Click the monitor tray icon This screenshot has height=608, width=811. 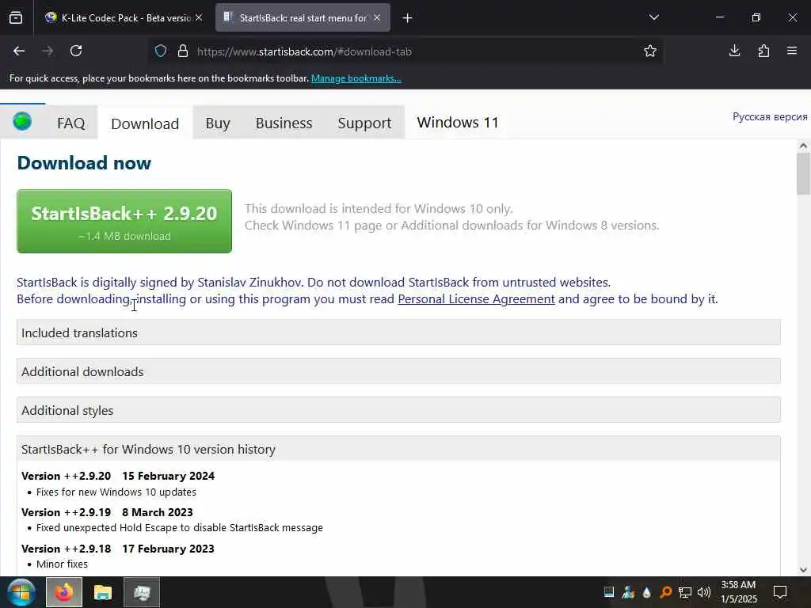pyautogui.click(x=609, y=592)
